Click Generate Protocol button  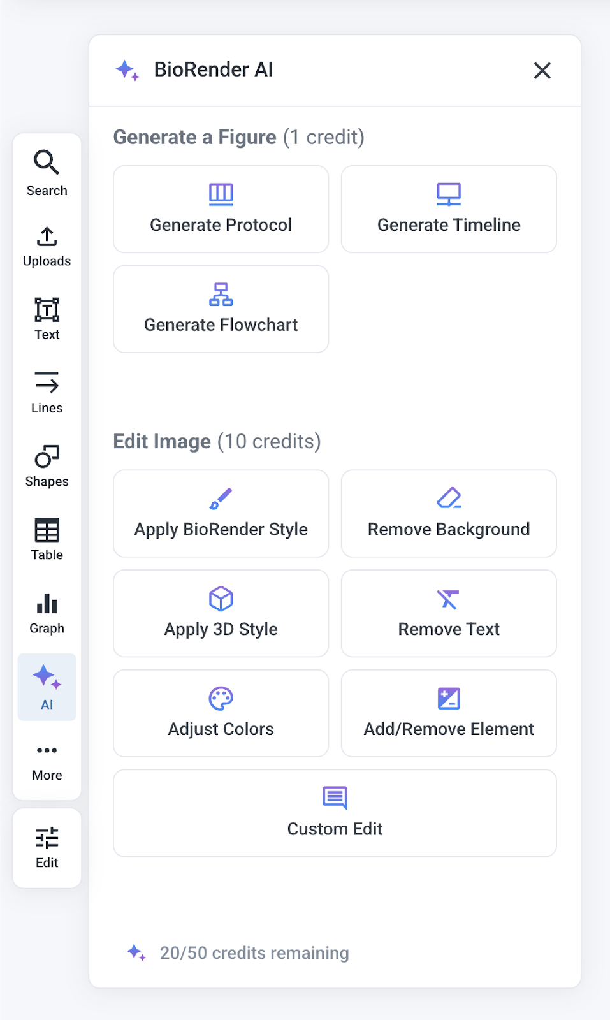(x=221, y=209)
